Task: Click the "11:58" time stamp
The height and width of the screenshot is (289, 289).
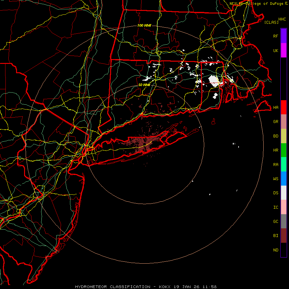Action: (x=209, y=287)
